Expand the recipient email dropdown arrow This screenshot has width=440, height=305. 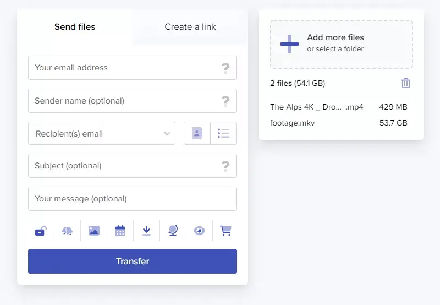tap(167, 134)
